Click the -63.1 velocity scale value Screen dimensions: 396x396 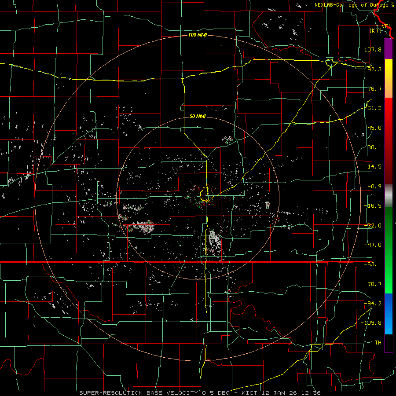[x=373, y=264]
